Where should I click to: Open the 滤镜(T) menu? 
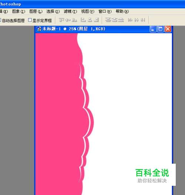70,11
